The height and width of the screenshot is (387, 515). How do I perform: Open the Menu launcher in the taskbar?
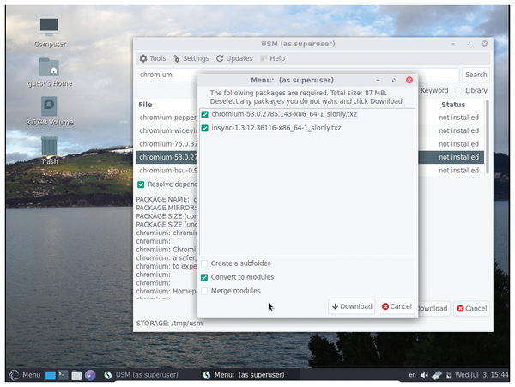25,374
